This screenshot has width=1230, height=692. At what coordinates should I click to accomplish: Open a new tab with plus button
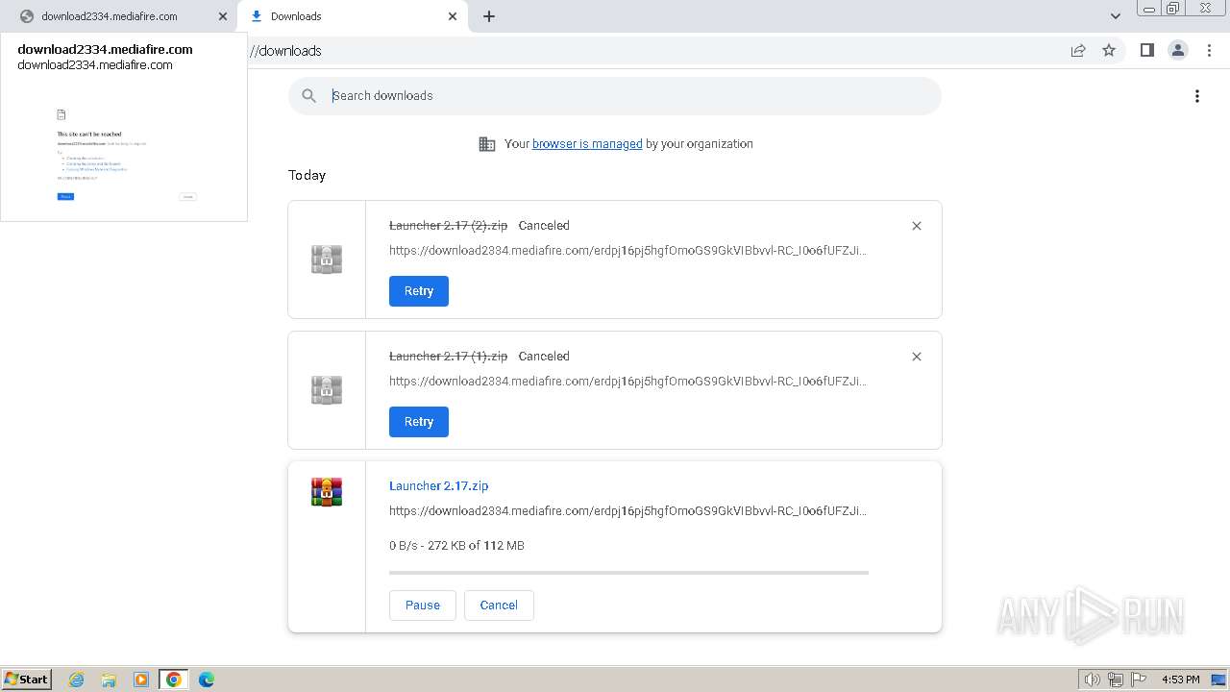click(489, 16)
